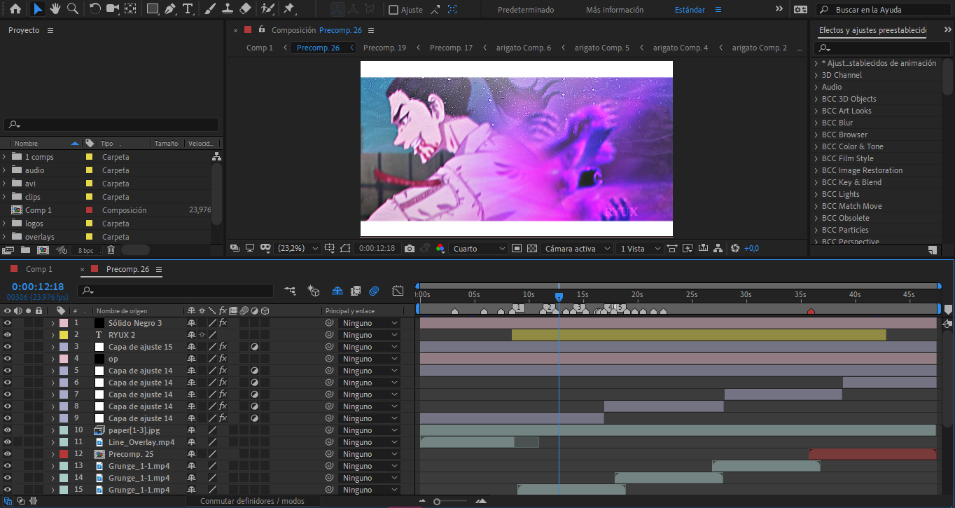This screenshot has width=955, height=508.
Task: Open the arigato Comp. 6 viewer tab
Action: [x=524, y=48]
